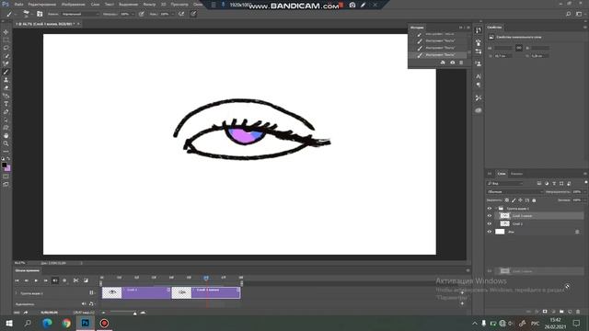The image size is (589, 331).
Task: Play the timeline animation
Action: 36,280
